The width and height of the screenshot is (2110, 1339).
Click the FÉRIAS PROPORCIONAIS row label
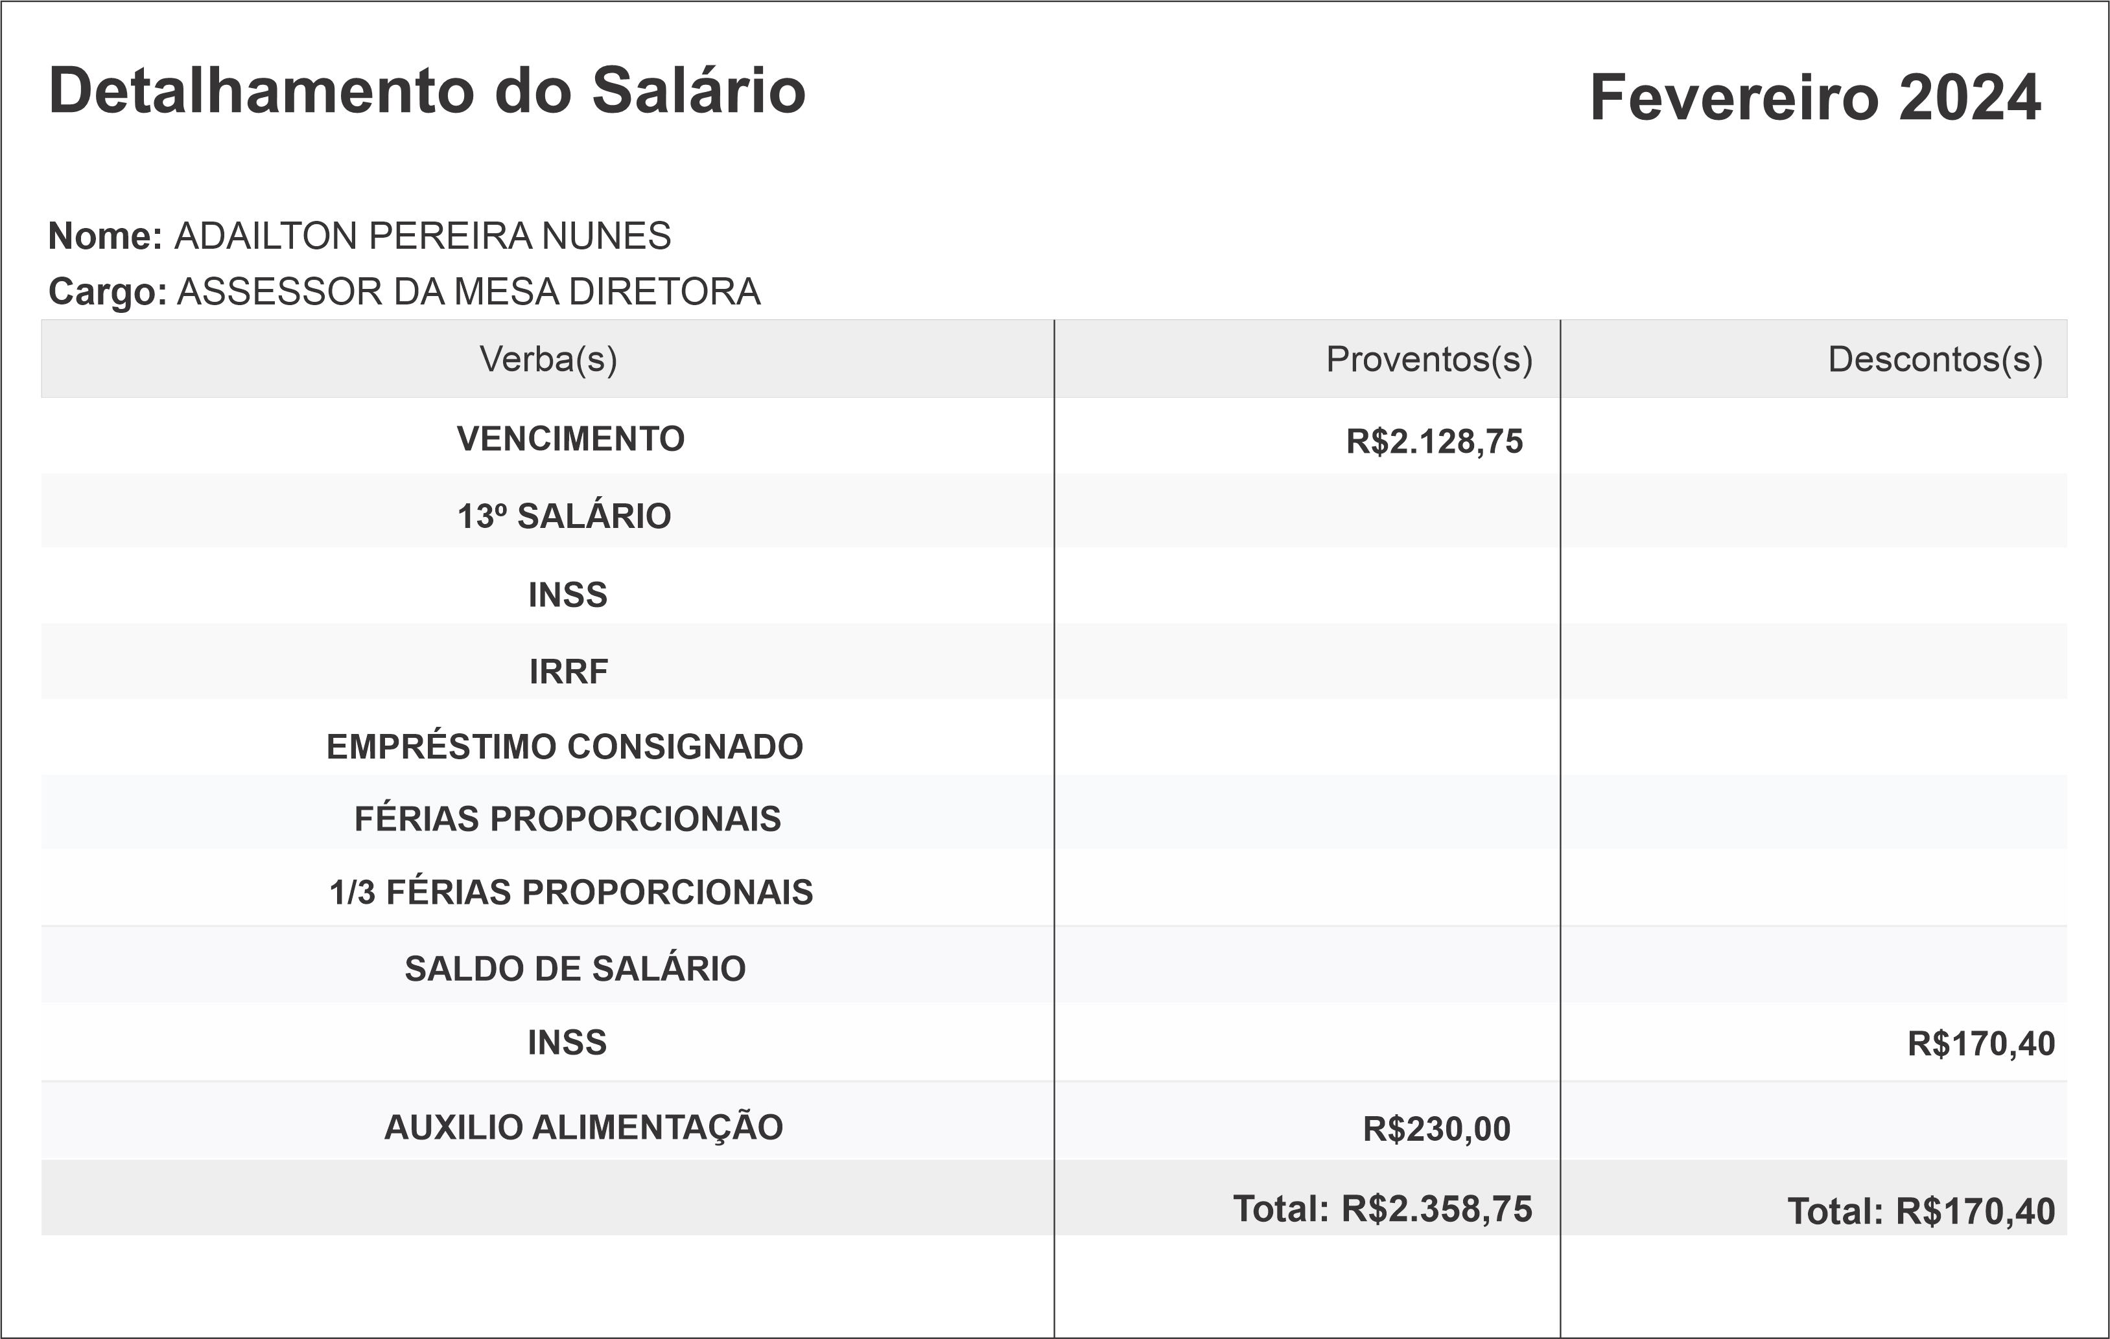point(567,819)
